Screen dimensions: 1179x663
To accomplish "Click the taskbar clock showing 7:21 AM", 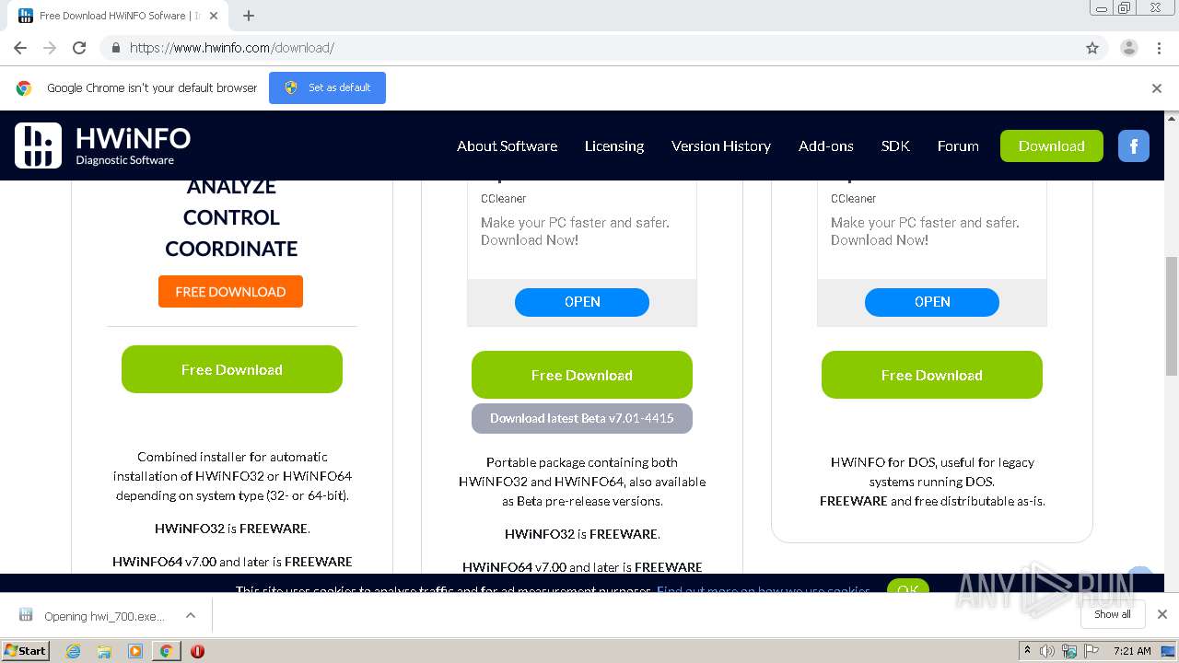I will pos(1132,651).
